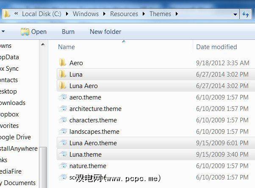Click the aero.theme file icon
Screen dimensions: 255x188
pos(63,97)
